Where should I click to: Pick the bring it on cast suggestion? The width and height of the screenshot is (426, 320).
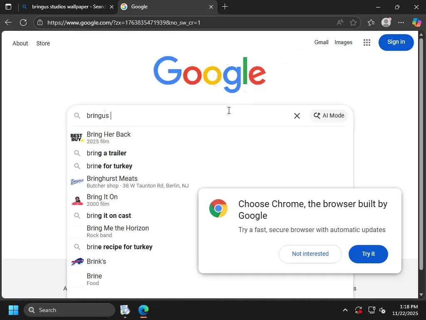coord(133,215)
